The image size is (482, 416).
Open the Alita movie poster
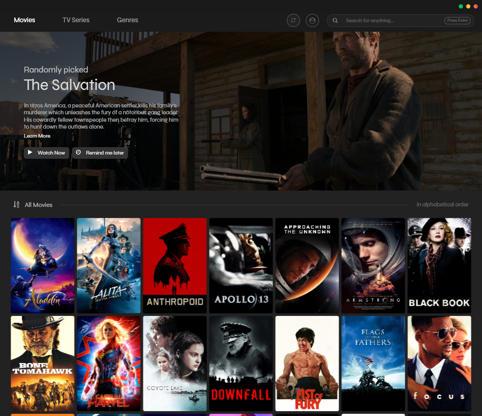109,266
